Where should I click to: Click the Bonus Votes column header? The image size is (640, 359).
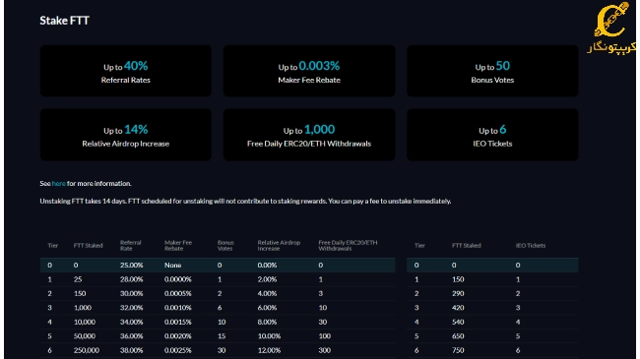[x=225, y=245]
